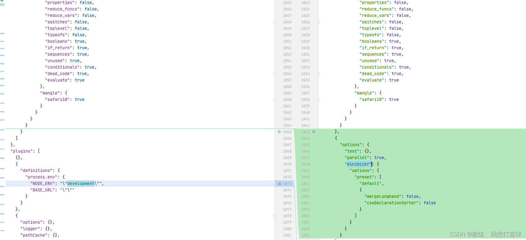Screen dimensions: 526x240
Task: Click line number 1059 in right gutter
Action: point(305,235)
